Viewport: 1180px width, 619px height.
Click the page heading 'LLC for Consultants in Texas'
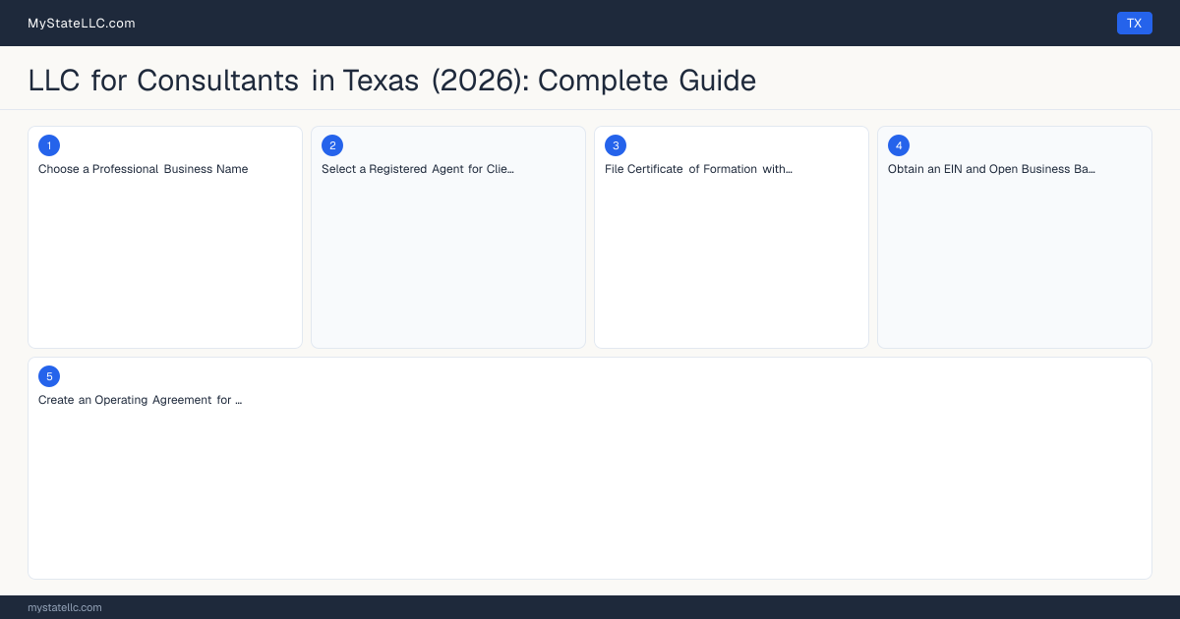click(392, 80)
